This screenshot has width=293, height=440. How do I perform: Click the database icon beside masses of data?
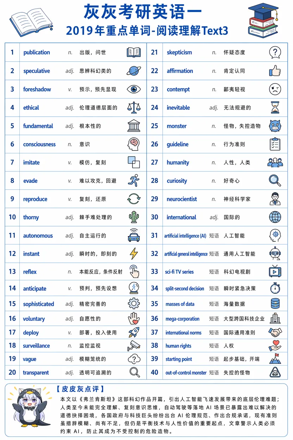click(275, 304)
